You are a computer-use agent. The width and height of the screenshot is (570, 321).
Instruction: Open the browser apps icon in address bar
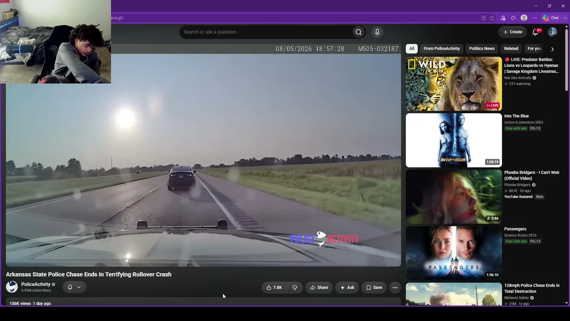click(x=484, y=18)
